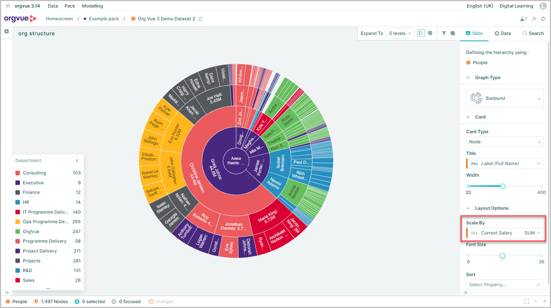Open the fx expressions icon
Image resolution: width=551 pixels, height=308 pixels.
[x=534, y=19]
